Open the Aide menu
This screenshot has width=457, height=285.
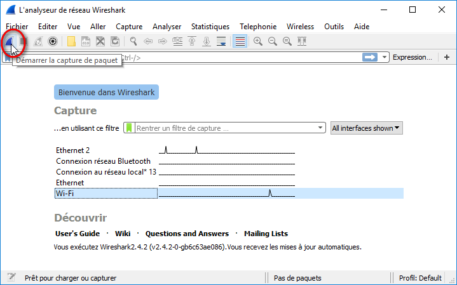(362, 27)
